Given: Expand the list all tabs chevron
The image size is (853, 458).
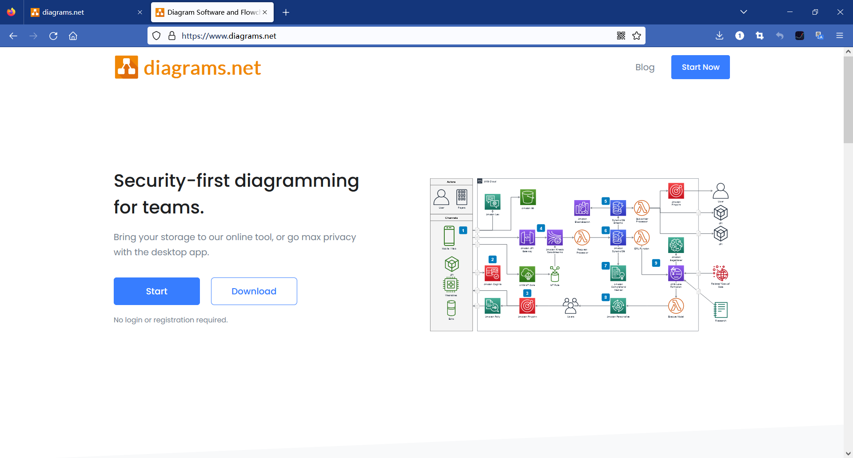Looking at the screenshot, I should 744,12.
